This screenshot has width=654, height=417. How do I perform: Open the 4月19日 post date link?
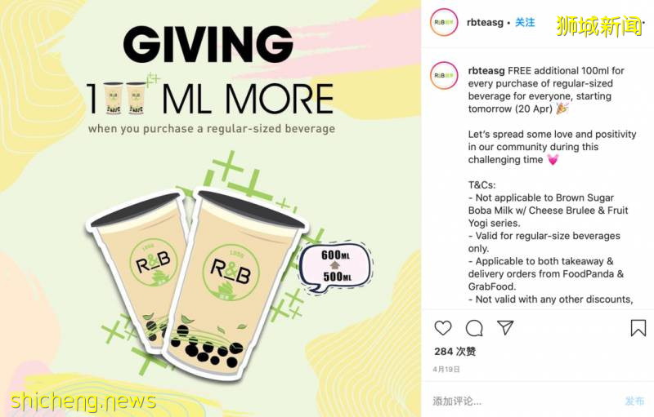[x=446, y=369]
